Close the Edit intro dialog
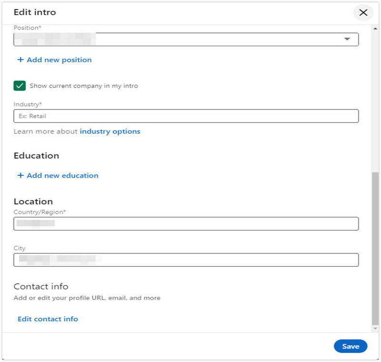The width and height of the screenshot is (381, 362). pos(363,13)
